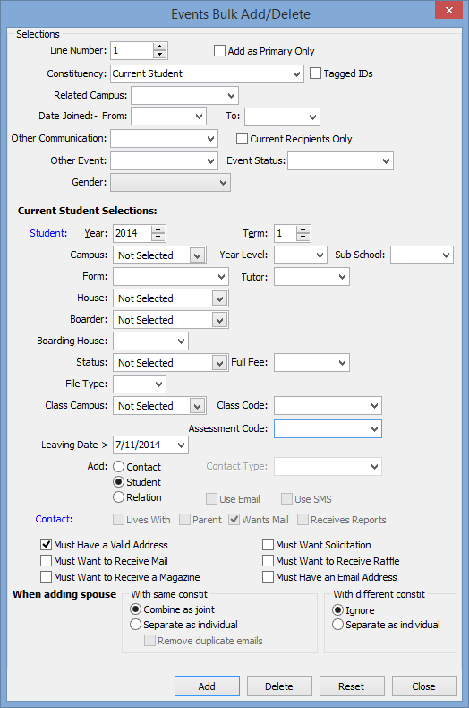This screenshot has width=469, height=708.
Task: Open the File Type dropdown
Action: point(158,384)
